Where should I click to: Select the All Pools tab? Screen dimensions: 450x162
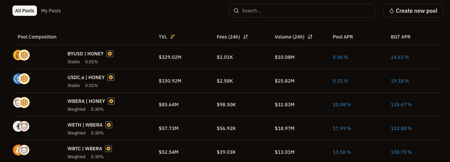[25, 11]
